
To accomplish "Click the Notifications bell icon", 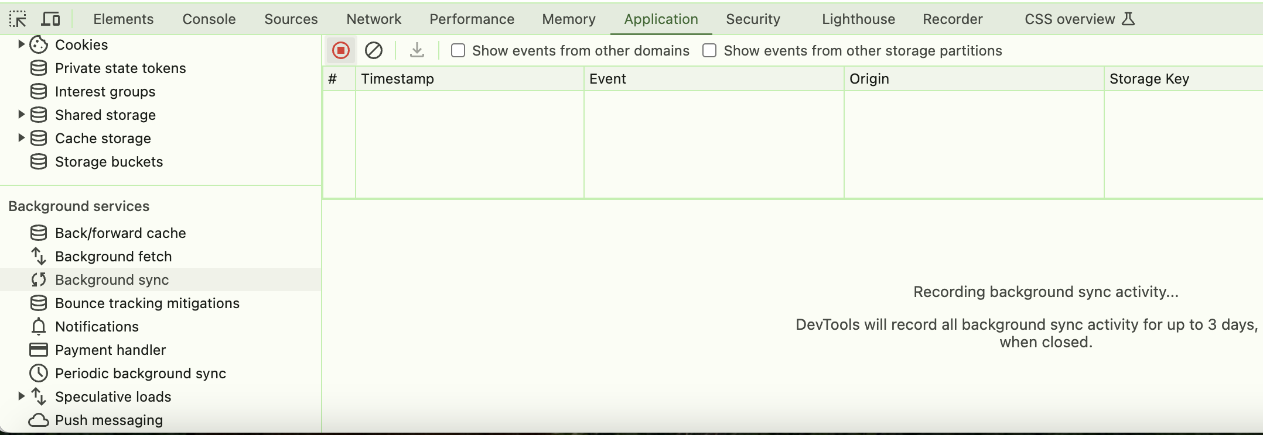I will click(39, 326).
